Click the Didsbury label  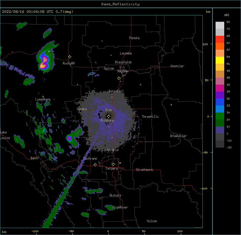(107, 120)
